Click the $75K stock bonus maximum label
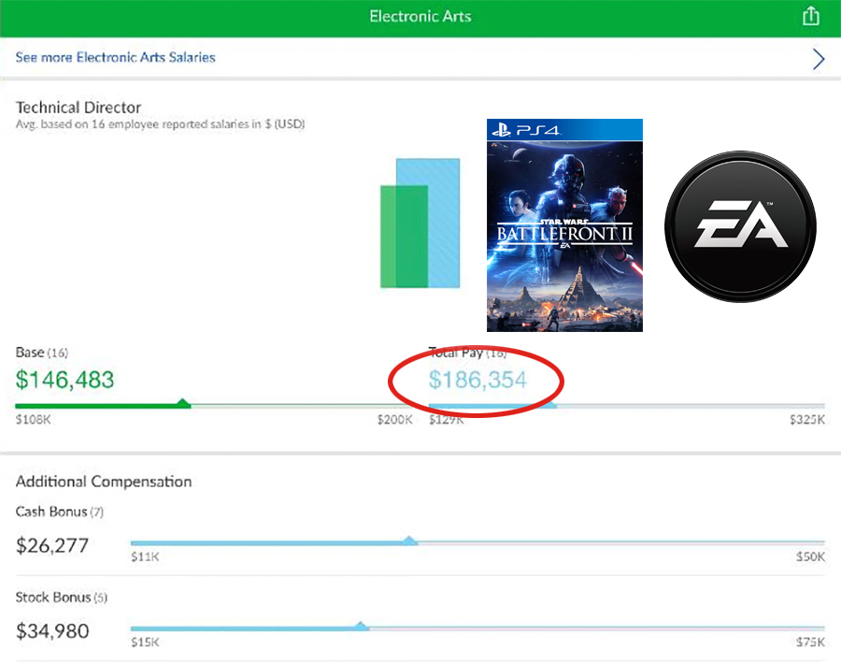 point(810,642)
